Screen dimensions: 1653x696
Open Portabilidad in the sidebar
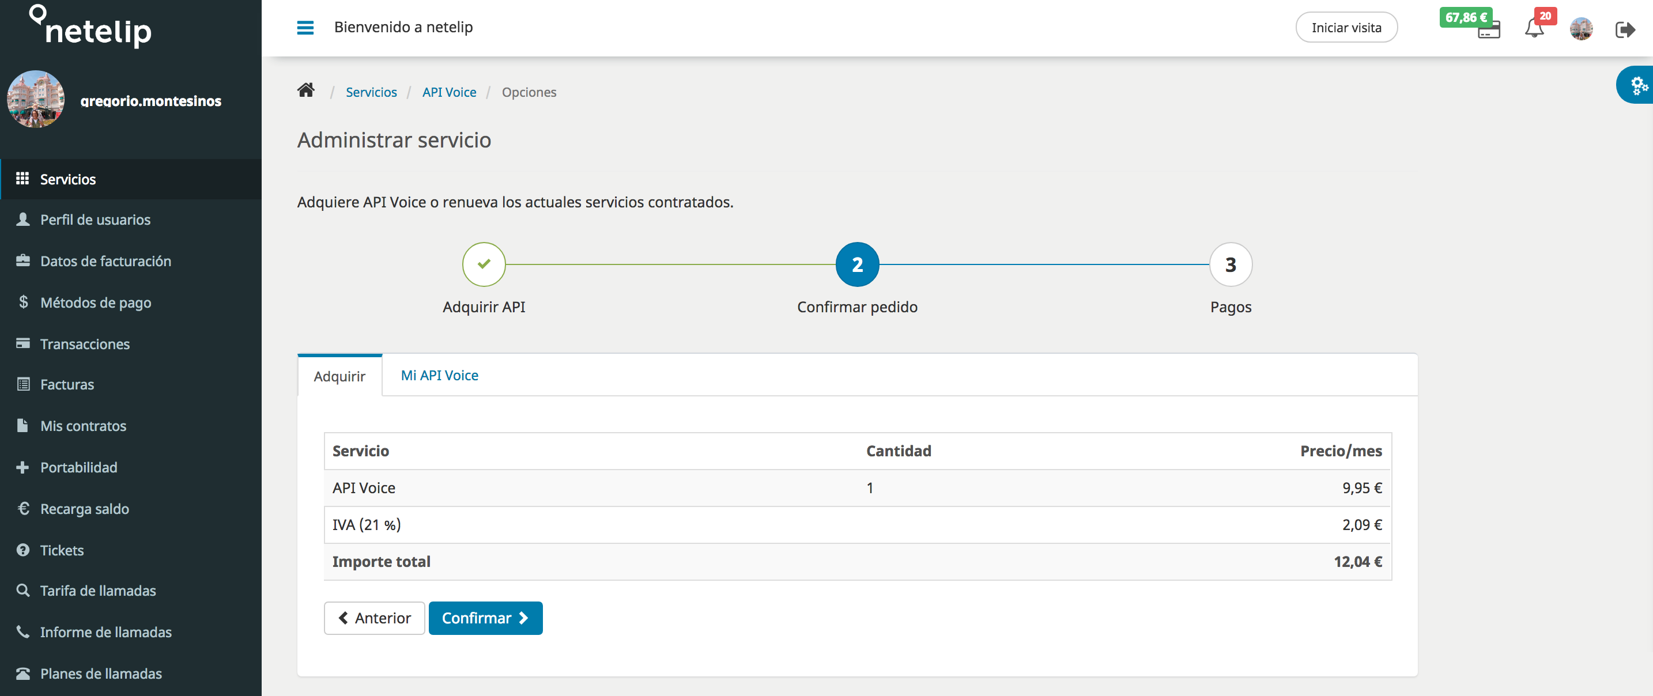click(x=131, y=467)
